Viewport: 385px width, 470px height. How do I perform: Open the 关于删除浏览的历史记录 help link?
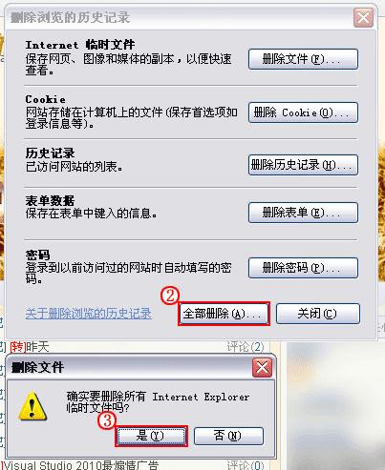coord(88,314)
